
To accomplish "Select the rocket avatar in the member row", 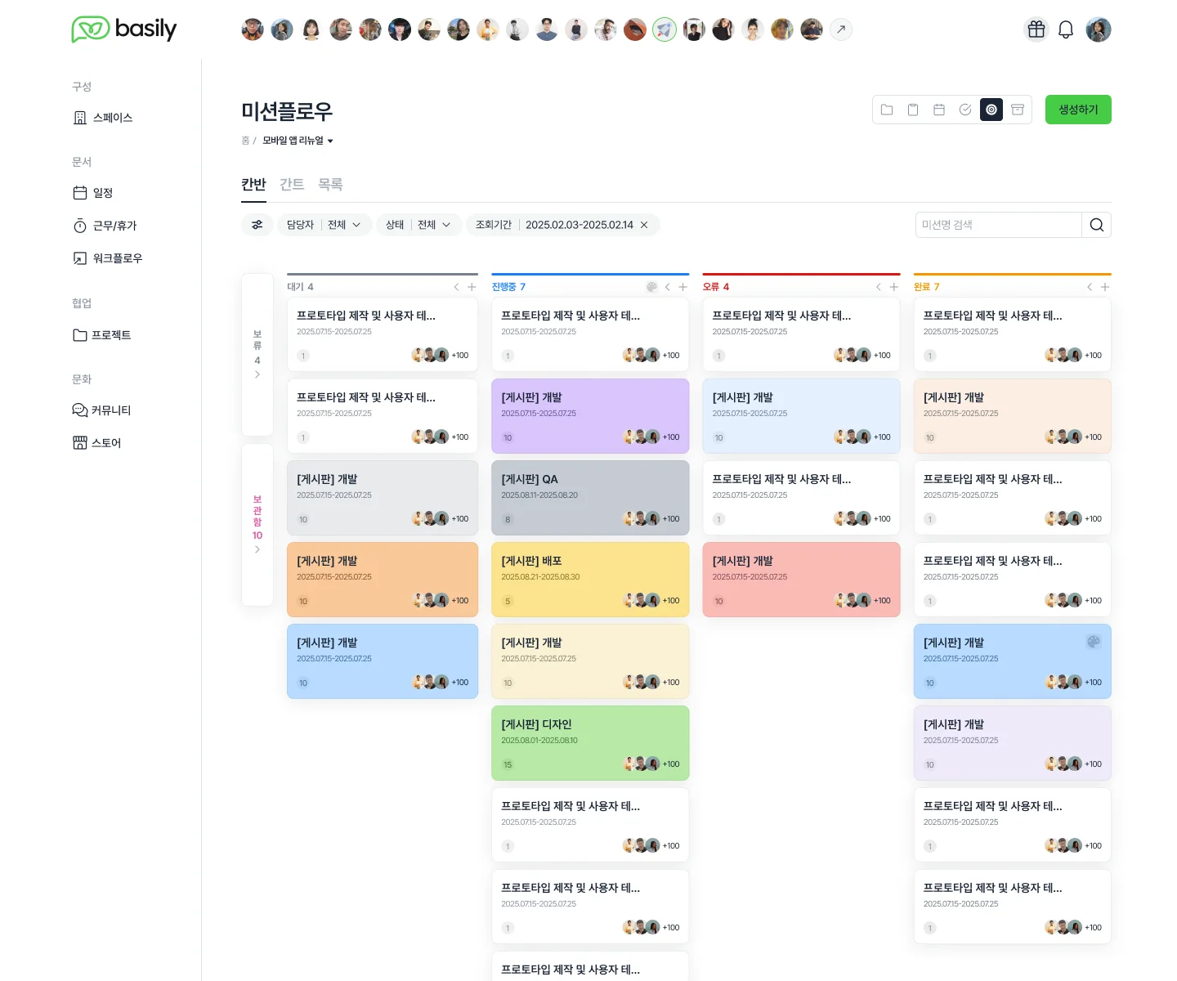I will [665, 29].
